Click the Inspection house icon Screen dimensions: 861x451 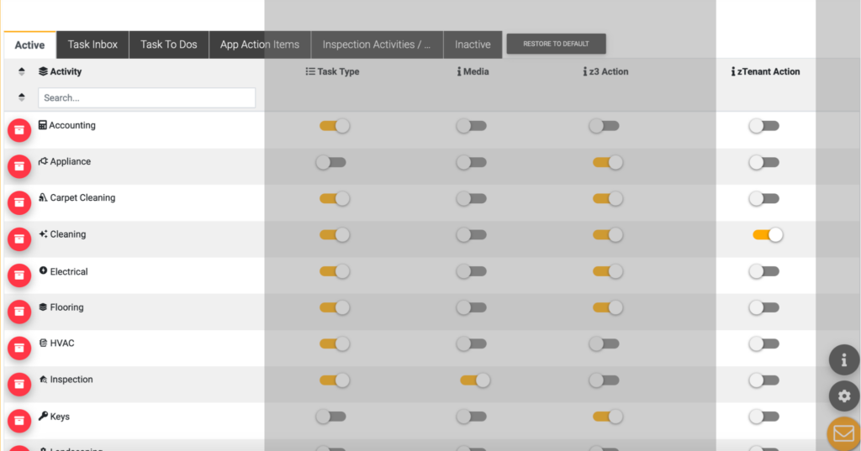pos(43,379)
